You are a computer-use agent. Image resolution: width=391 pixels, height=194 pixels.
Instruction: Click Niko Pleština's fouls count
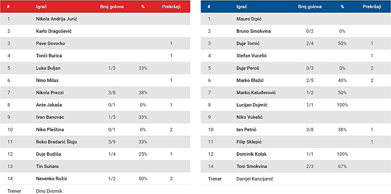tap(171, 129)
